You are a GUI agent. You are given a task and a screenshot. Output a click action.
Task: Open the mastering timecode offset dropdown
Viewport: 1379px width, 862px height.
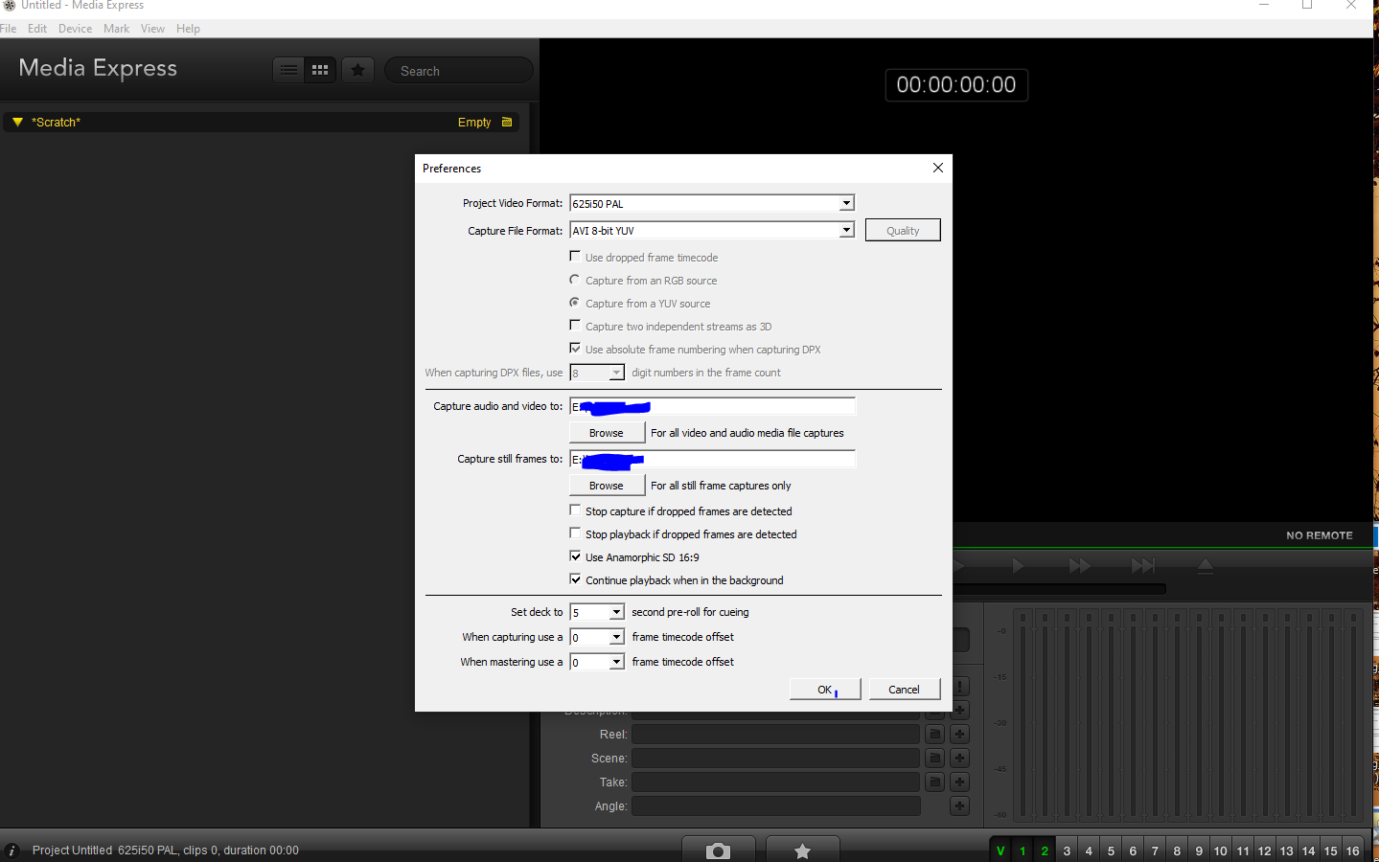[616, 662]
